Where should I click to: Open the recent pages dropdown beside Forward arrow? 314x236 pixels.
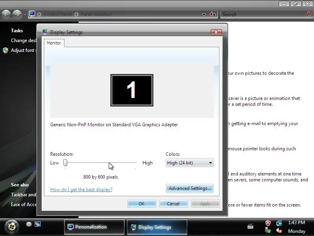click(x=25, y=15)
